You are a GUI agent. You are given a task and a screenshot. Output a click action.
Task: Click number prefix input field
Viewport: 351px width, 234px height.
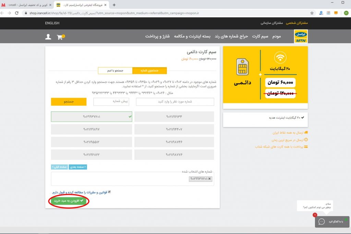coord(111,102)
